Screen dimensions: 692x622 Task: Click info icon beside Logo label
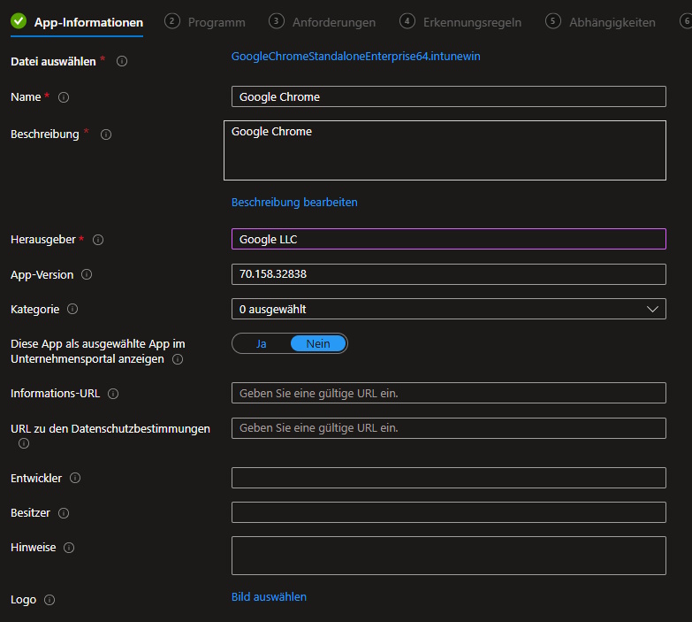click(x=49, y=600)
